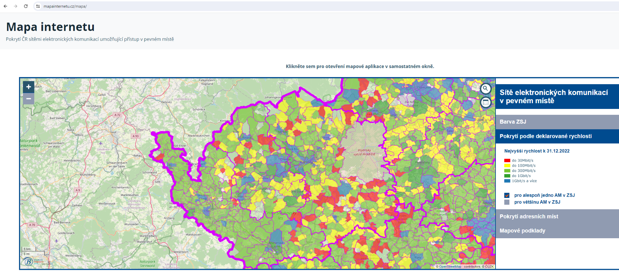
Task: Click the Münchberg town label
Action: (88, 175)
